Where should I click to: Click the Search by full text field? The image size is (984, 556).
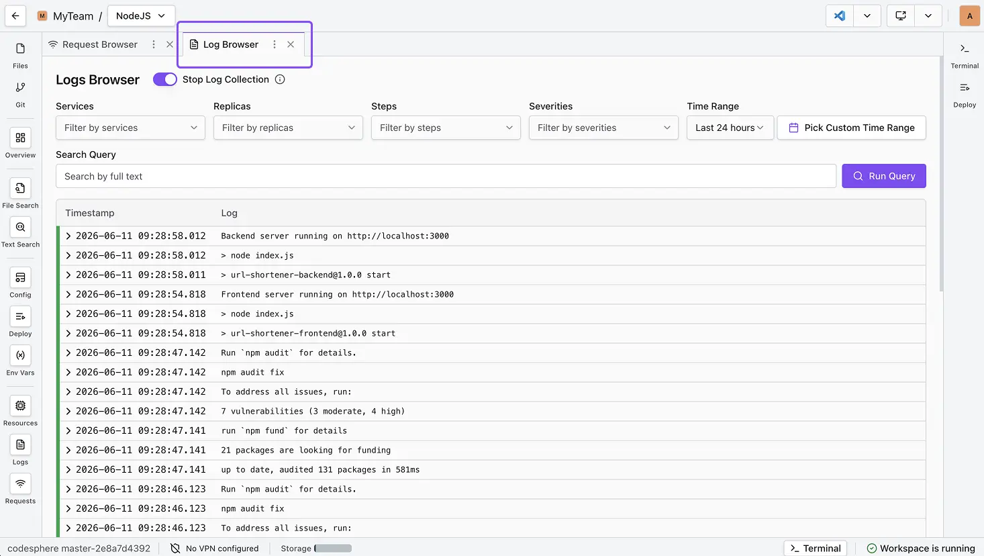pyautogui.click(x=446, y=176)
